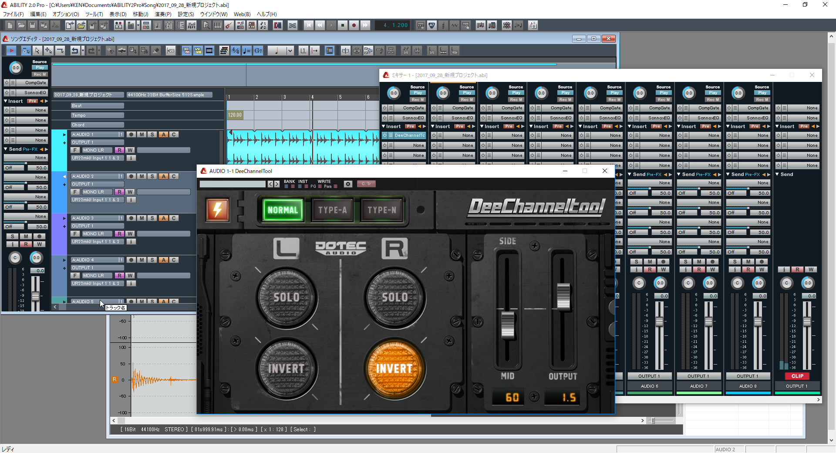Open note length dropdown in song editor toolbar
This screenshot has width=836, height=453.
point(290,51)
